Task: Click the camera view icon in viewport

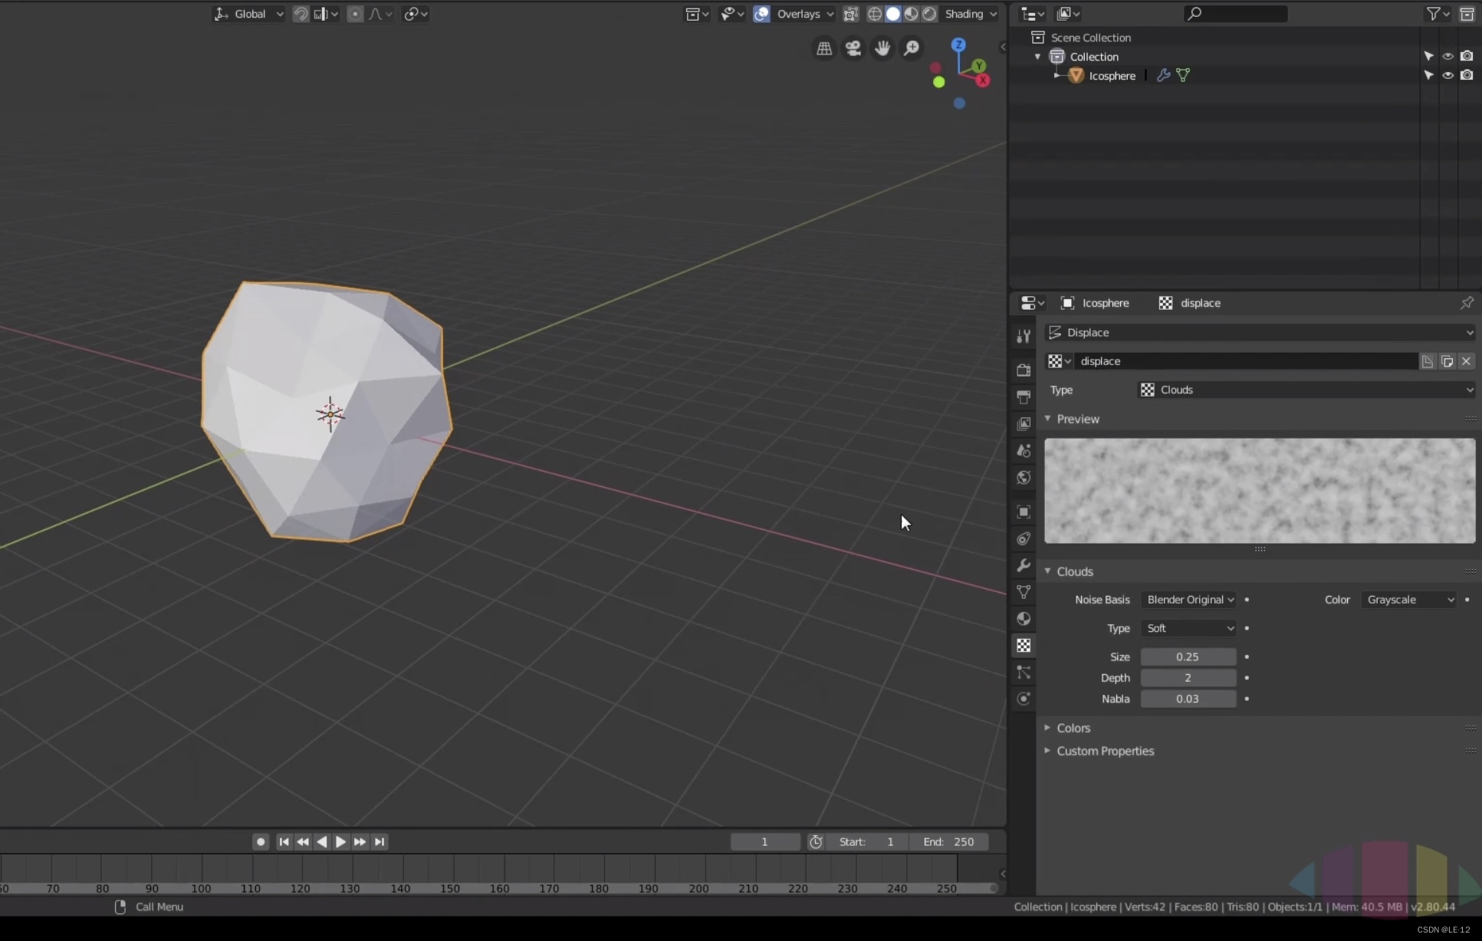Action: tap(853, 48)
